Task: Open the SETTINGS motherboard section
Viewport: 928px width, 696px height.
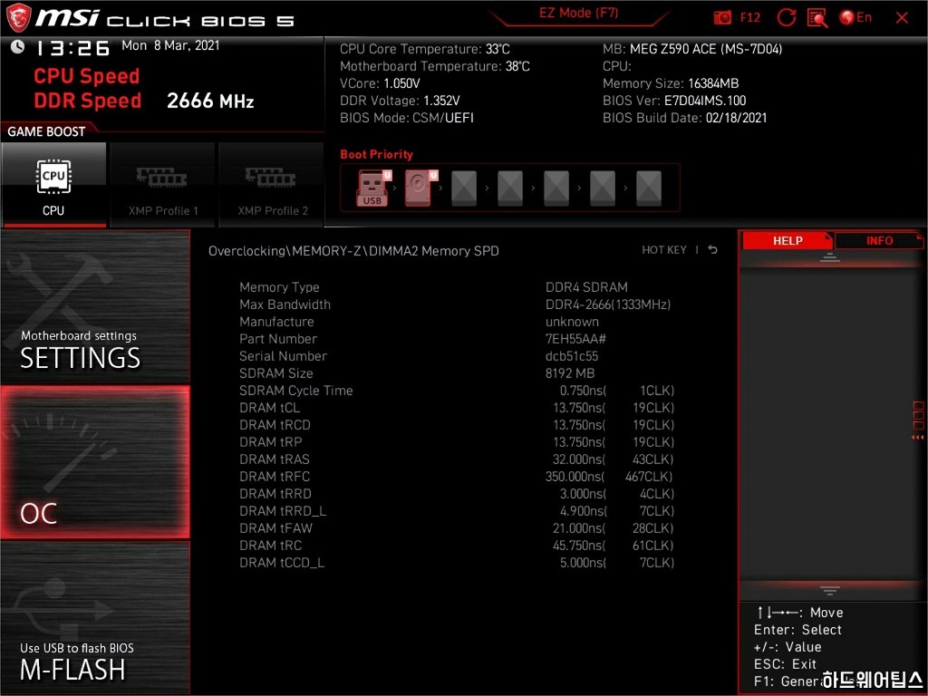Action: coord(95,306)
